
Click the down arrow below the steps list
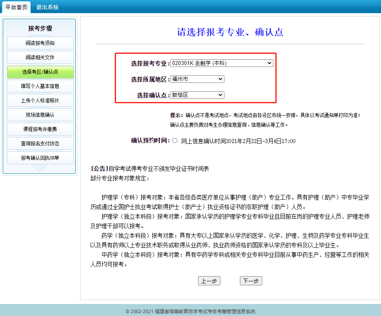[39, 168]
